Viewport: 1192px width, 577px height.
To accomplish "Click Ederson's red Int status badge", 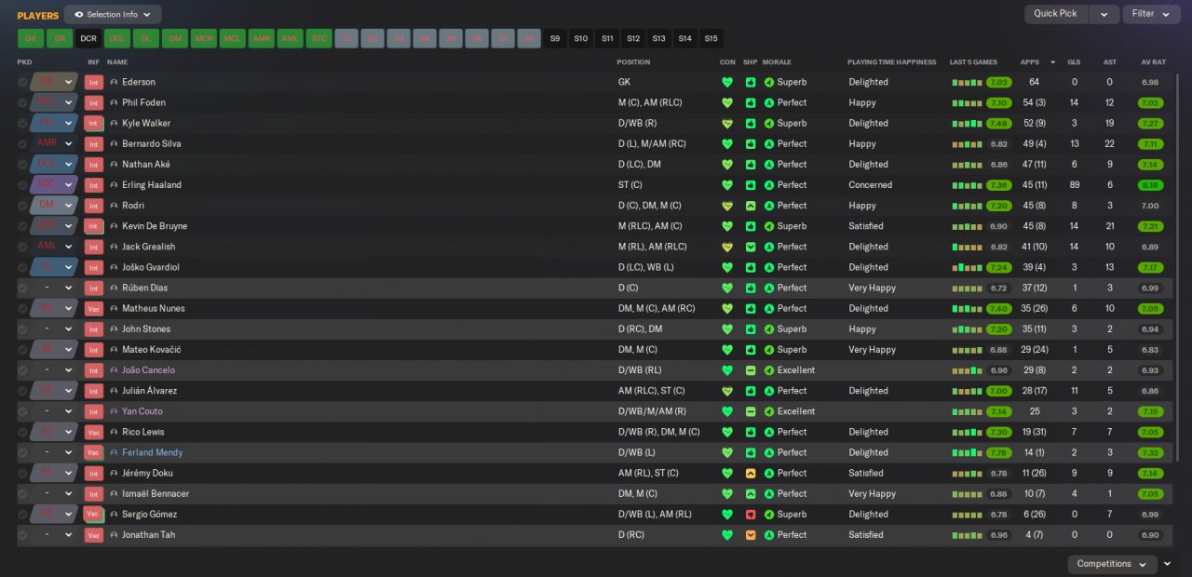I will coord(93,82).
